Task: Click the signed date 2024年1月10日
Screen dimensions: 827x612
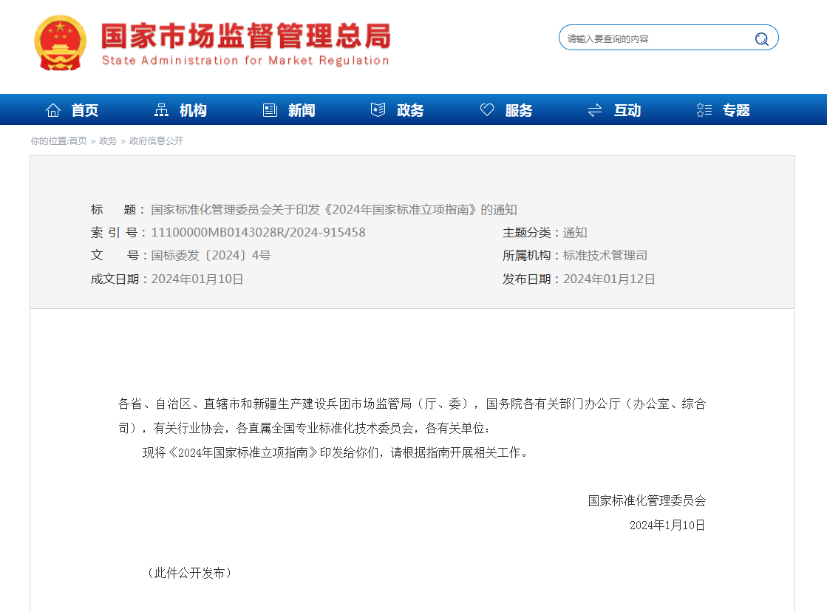Action: [x=667, y=525]
